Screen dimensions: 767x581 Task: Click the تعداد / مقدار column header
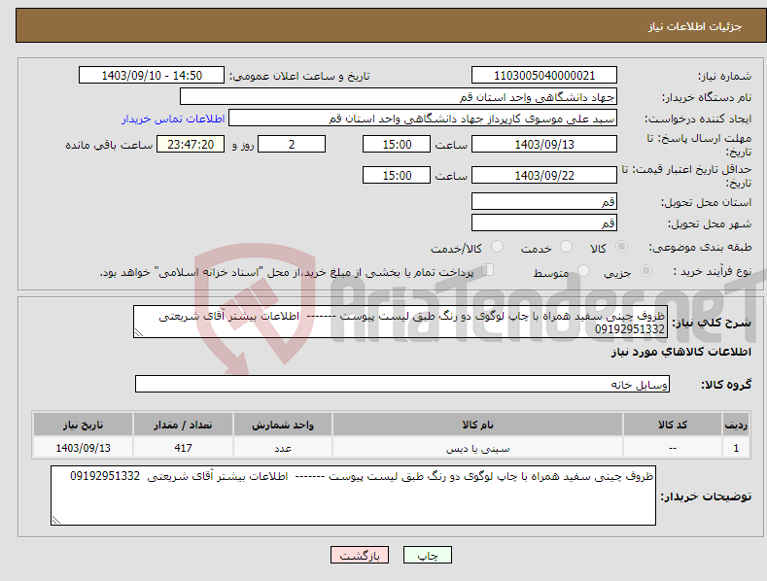183,425
